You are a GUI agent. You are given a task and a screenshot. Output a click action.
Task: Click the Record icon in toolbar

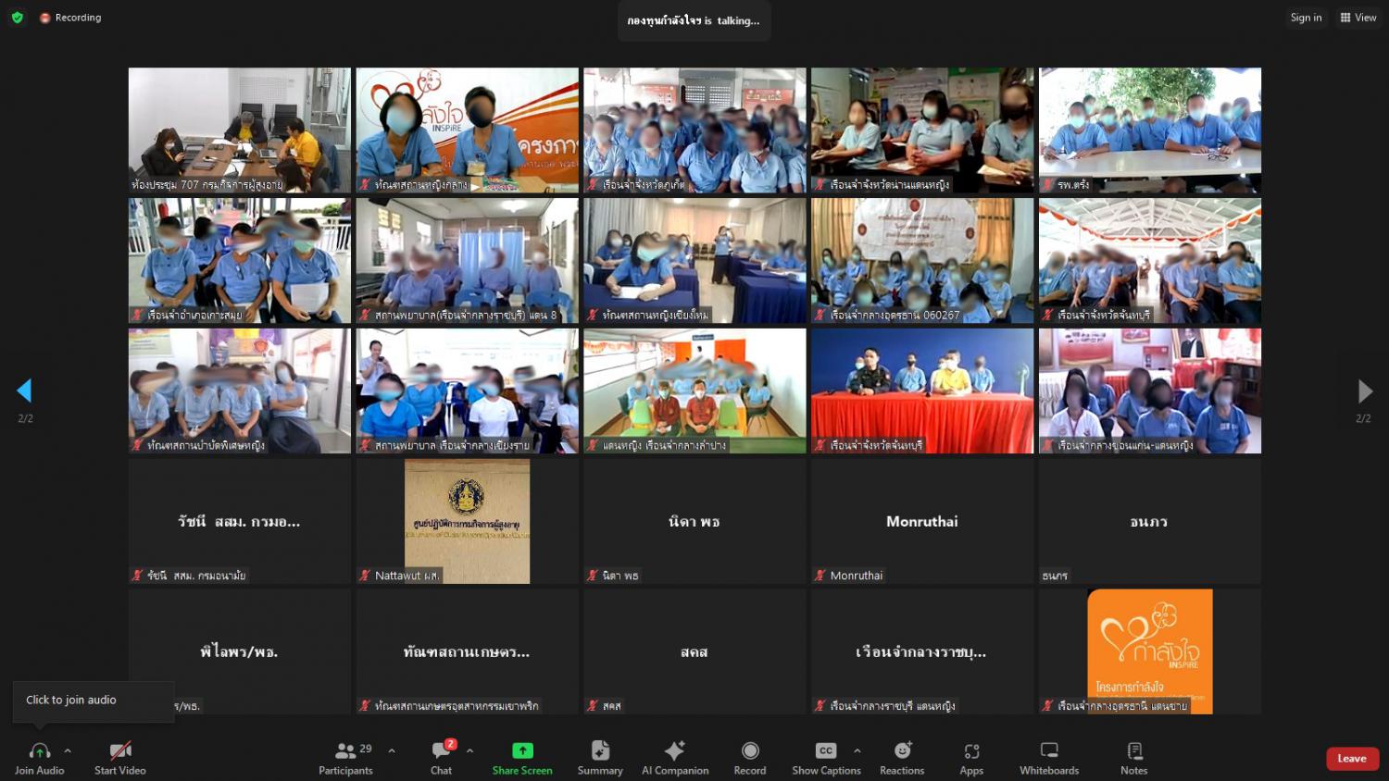(750, 750)
